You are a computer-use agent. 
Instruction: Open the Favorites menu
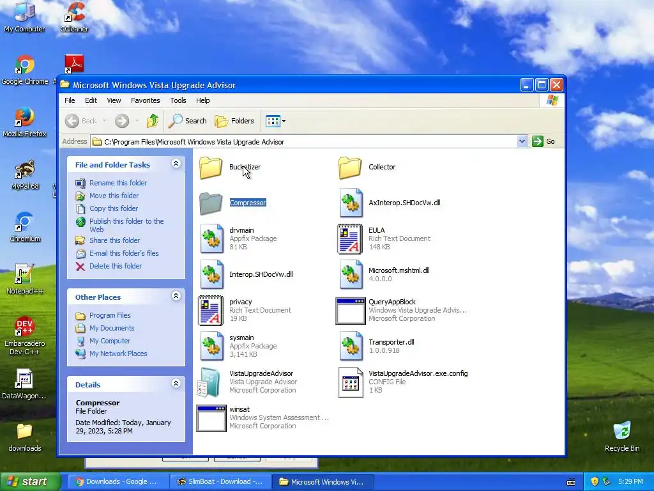[145, 100]
